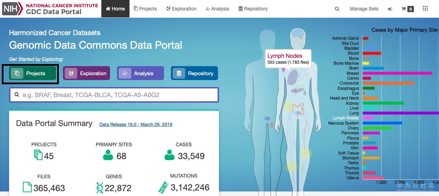The height and width of the screenshot is (196, 439).
Task: Select the Bile Duct label
Action: [350, 44]
